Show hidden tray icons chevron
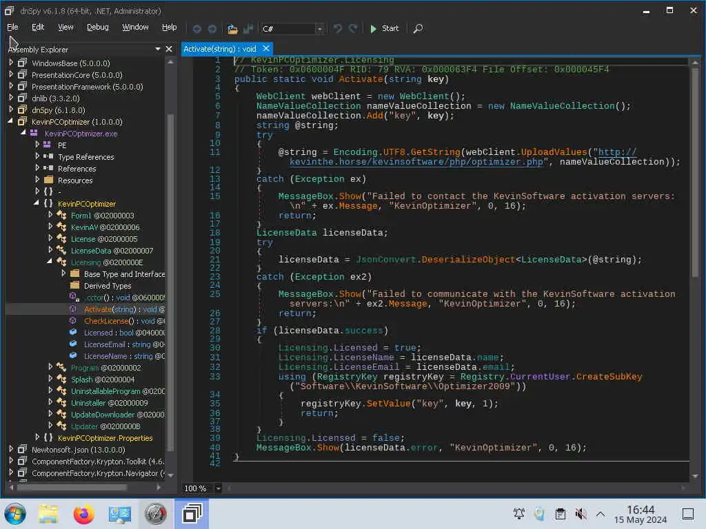 click(x=601, y=514)
